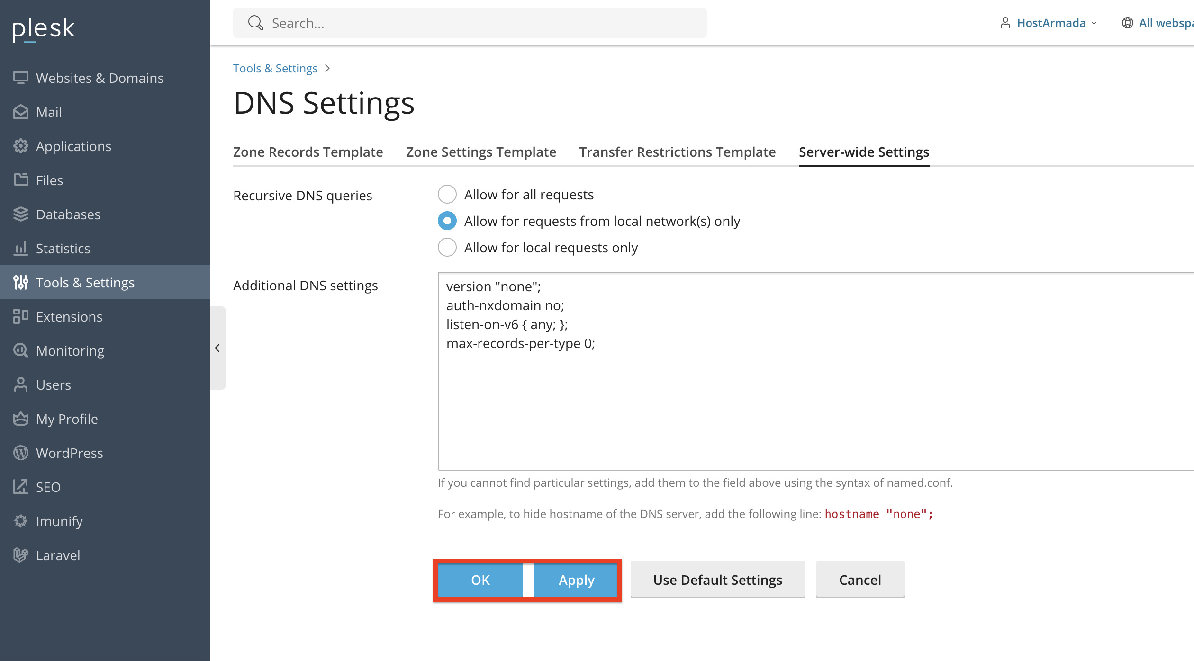Click the search magnifier icon
This screenshot has width=1194, height=661.
pos(256,23)
